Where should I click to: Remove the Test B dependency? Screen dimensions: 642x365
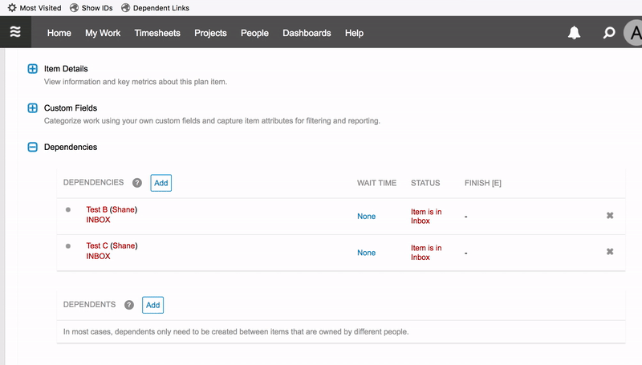pos(610,216)
